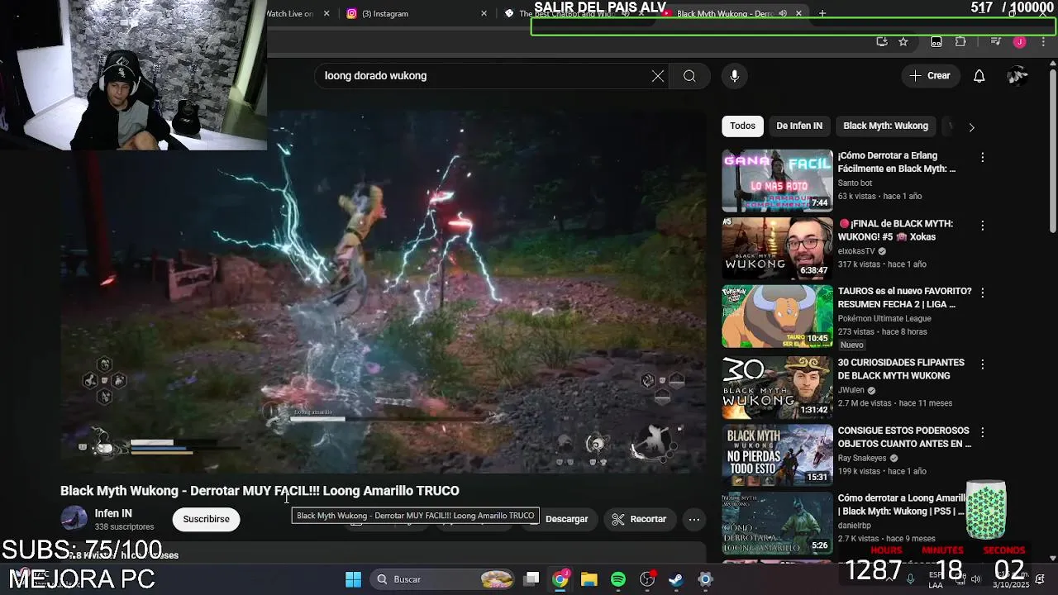Open options for the Xokas FINAL video
This screenshot has width=1058, height=595.
(982, 226)
